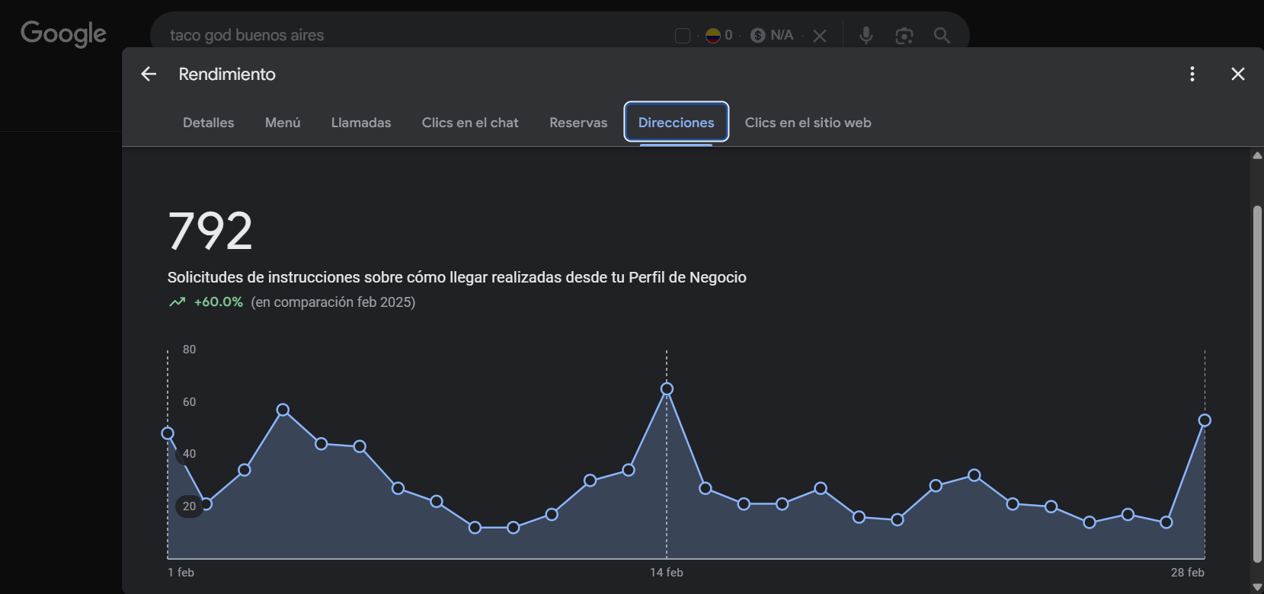Clear the search box with the X
Viewport: 1264px width, 594px height.
coord(820,36)
